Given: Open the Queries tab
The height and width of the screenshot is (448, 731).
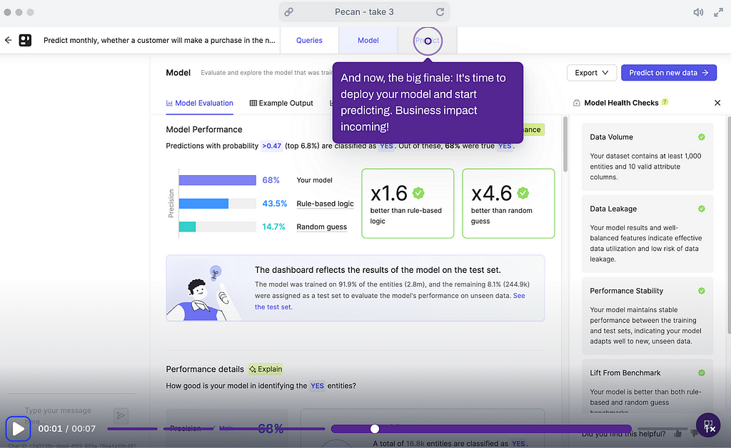Looking at the screenshot, I should click(x=309, y=40).
